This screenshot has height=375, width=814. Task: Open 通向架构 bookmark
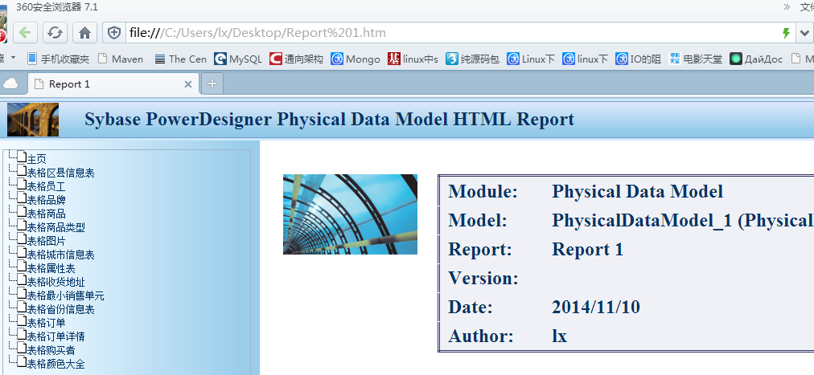click(x=297, y=59)
